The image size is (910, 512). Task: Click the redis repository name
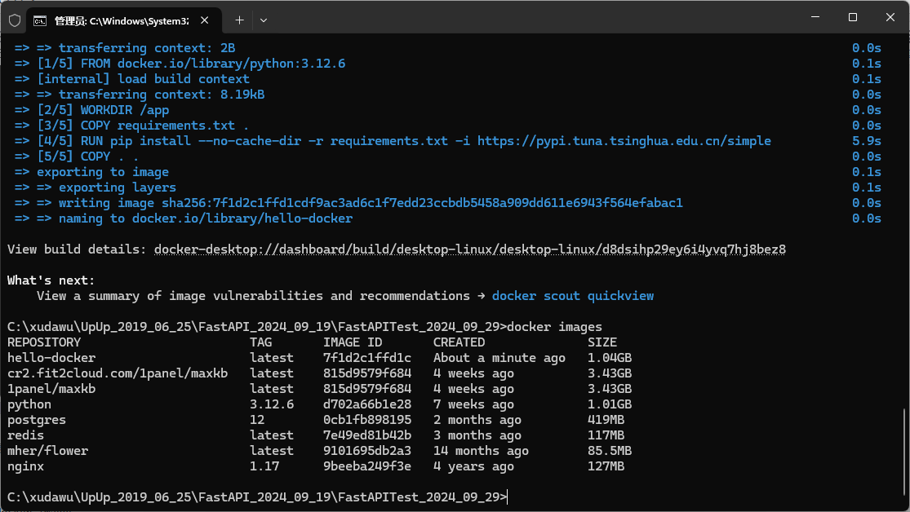[25, 435]
